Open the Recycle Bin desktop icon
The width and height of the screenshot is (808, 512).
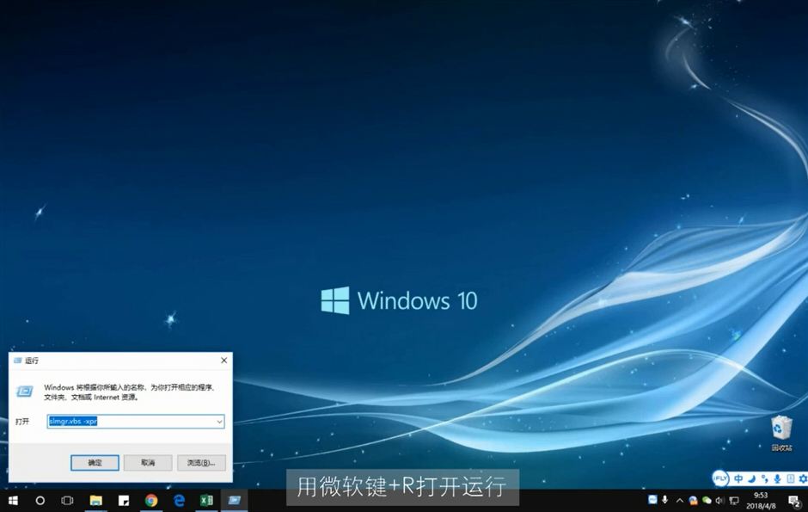pyautogui.click(x=781, y=434)
